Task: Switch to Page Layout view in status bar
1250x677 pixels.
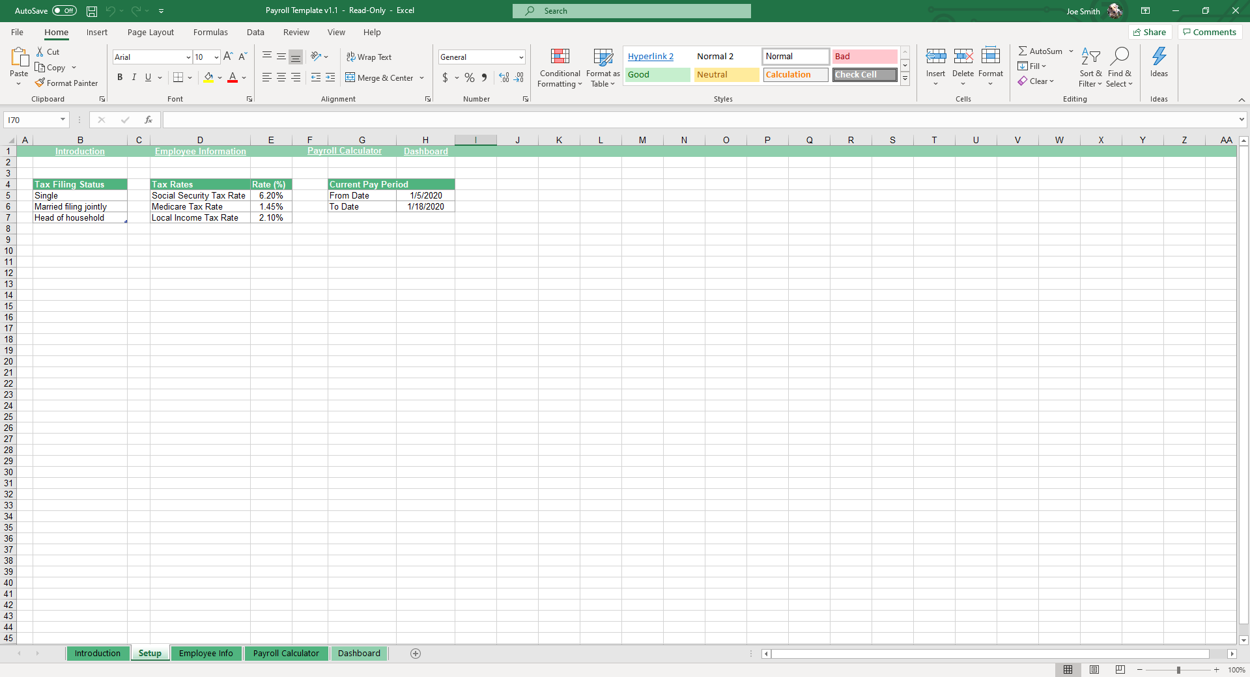Action: tap(1094, 670)
